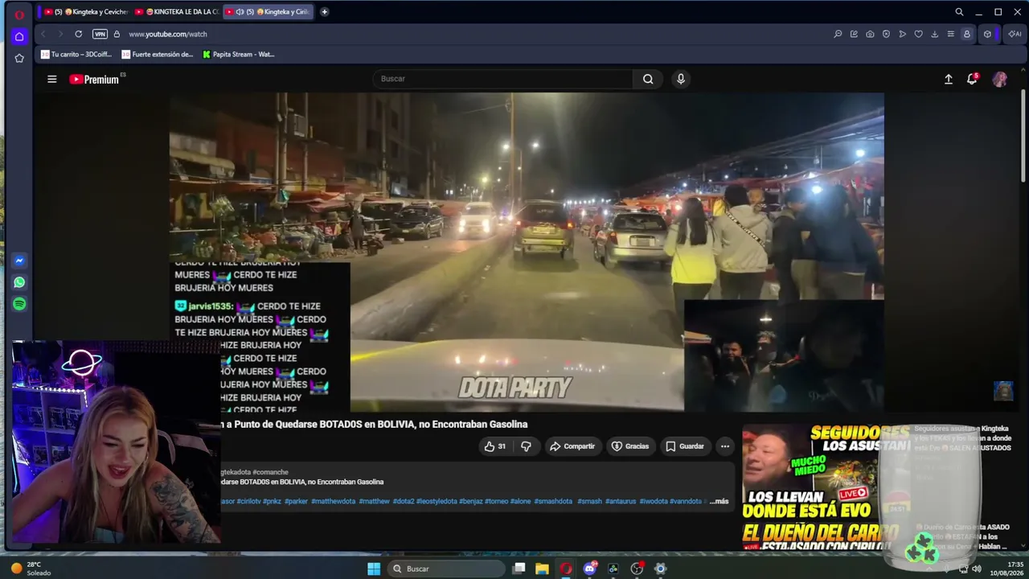Take a snapshot with the camera icon
Viewport: 1029px width, 579px height.
tap(870, 34)
